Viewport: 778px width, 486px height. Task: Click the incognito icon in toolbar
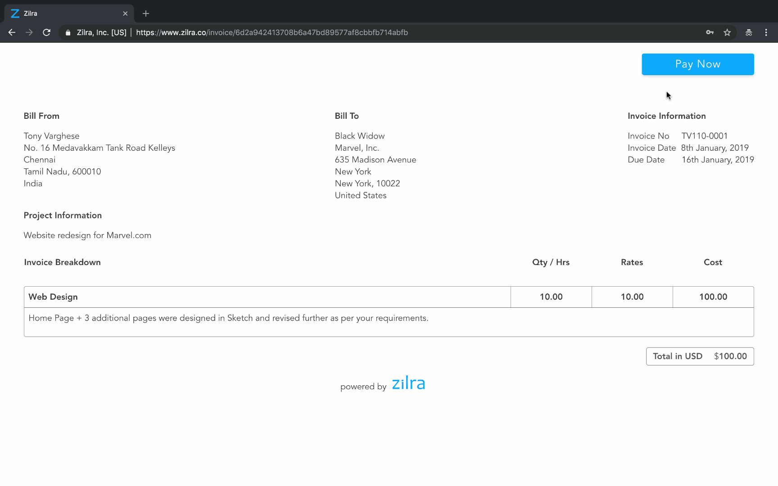(x=749, y=32)
